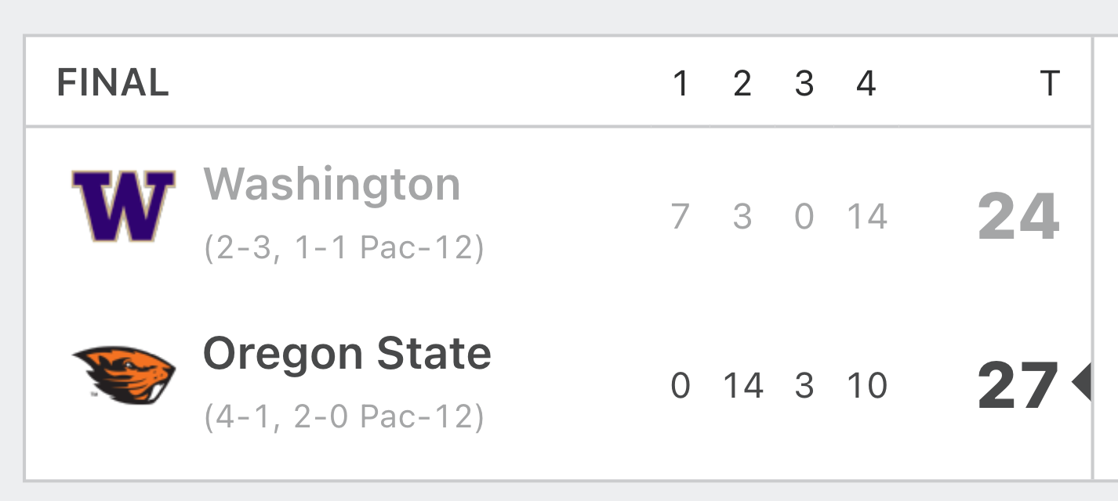The width and height of the screenshot is (1118, 501).
Task: Open the Washington team link
Action: coord(332,185)
